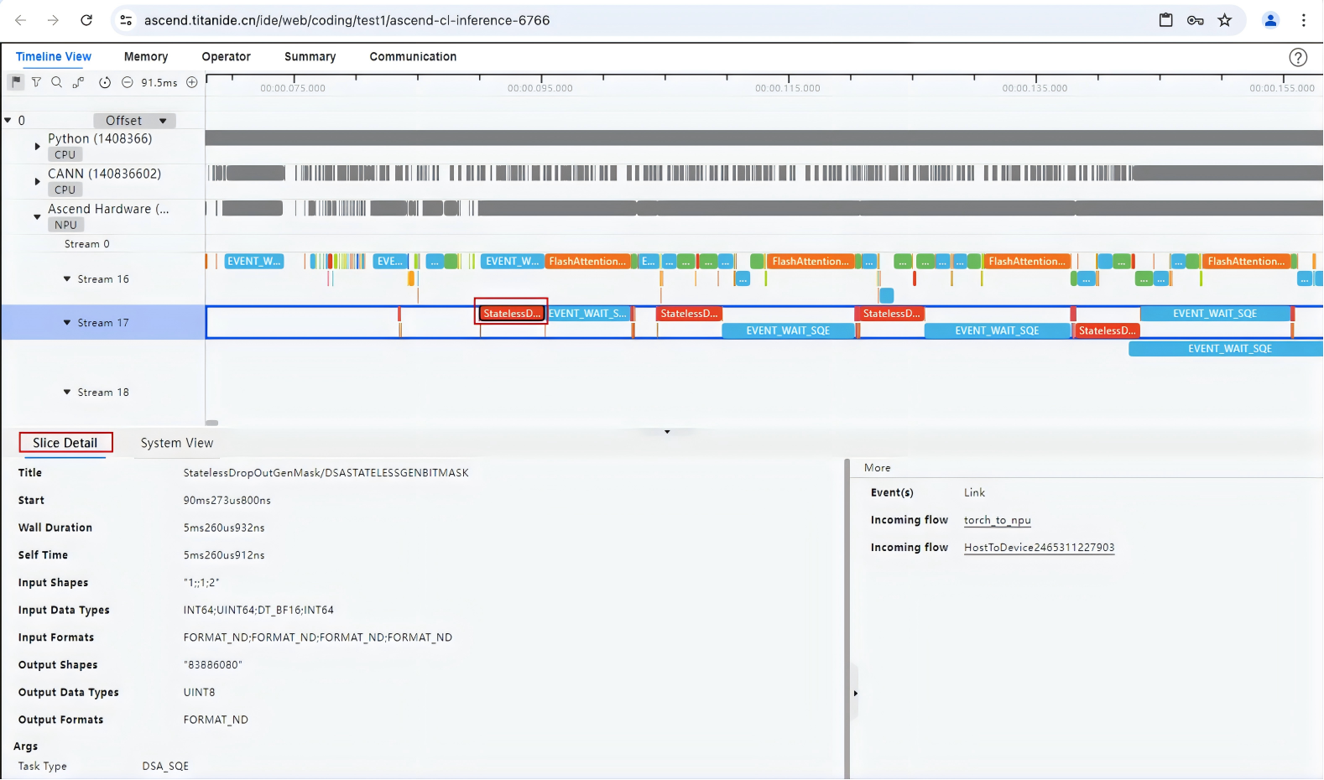
Task: Expand the CANN (140836602) process row
Action: [37, 181]
